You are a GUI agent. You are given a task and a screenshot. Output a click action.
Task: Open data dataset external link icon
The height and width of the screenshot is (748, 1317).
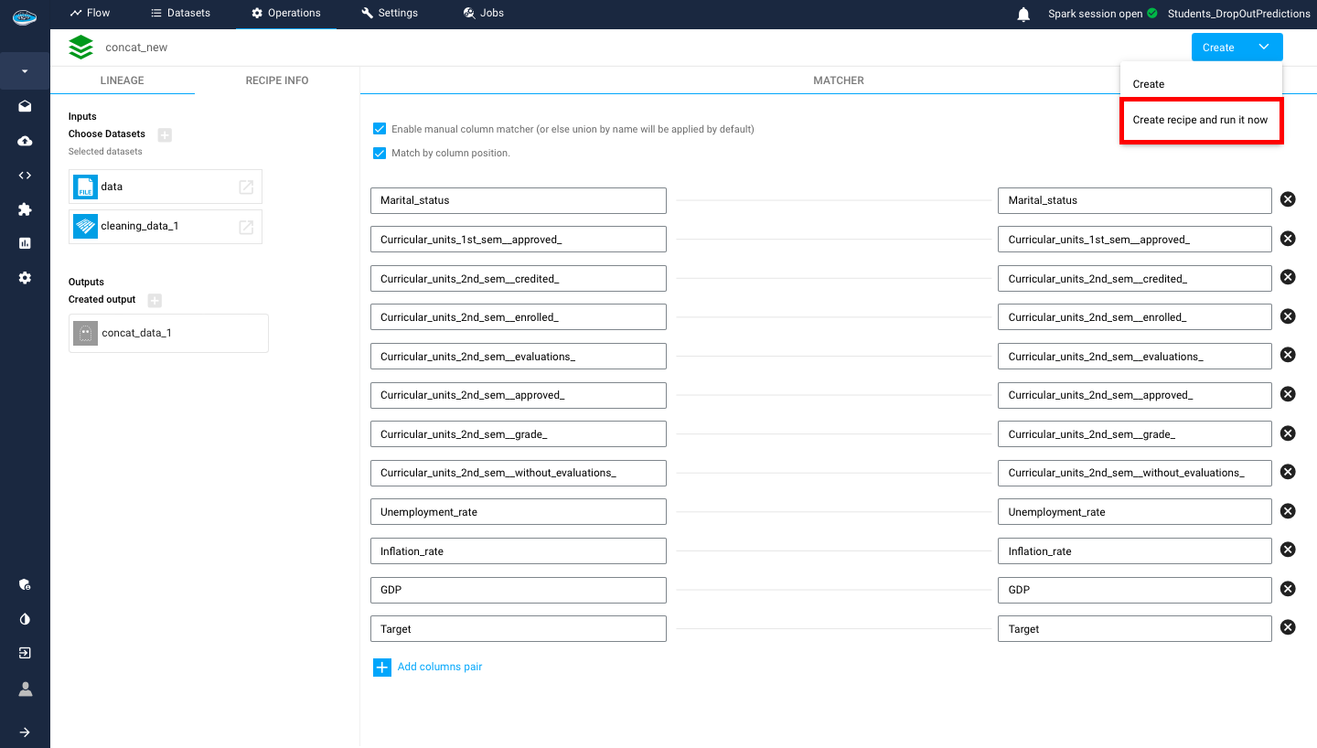[246, 187]
